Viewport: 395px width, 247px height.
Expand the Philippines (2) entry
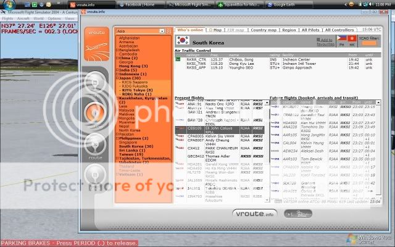[117, 138]
